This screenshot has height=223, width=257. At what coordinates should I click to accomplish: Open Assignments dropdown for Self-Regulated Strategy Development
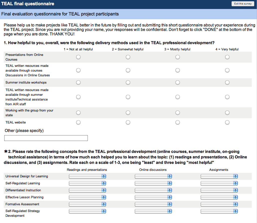[x=219, y=211]
